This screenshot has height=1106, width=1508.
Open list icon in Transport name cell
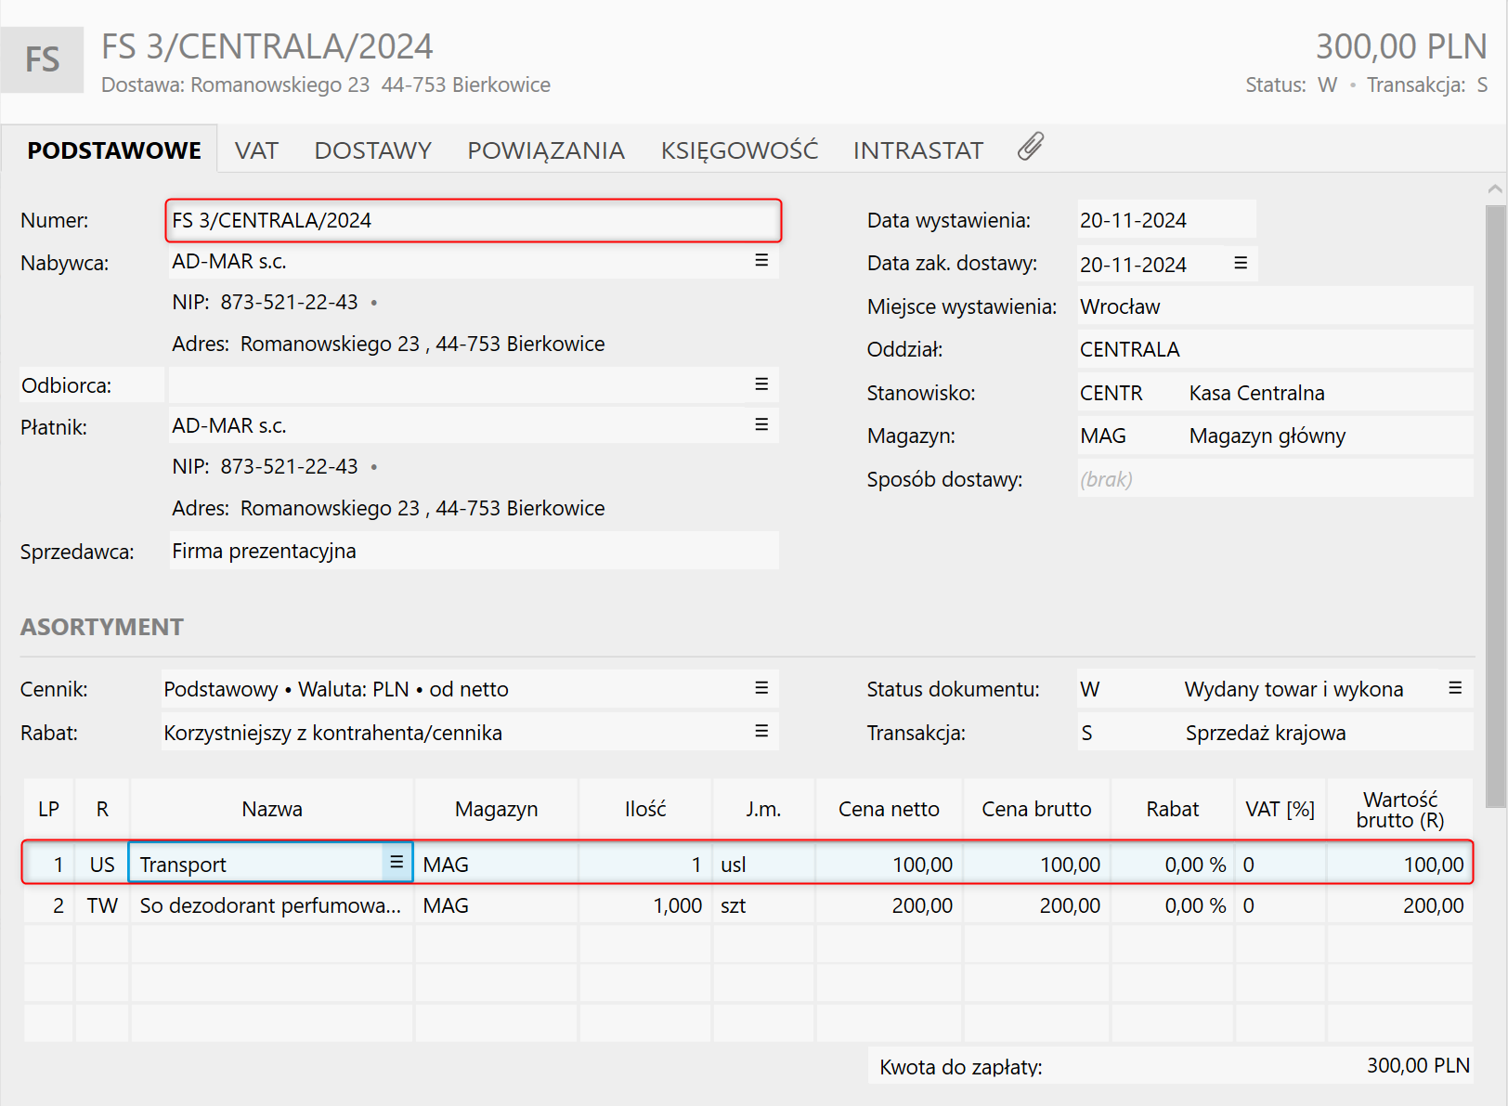tap(396, 863)
